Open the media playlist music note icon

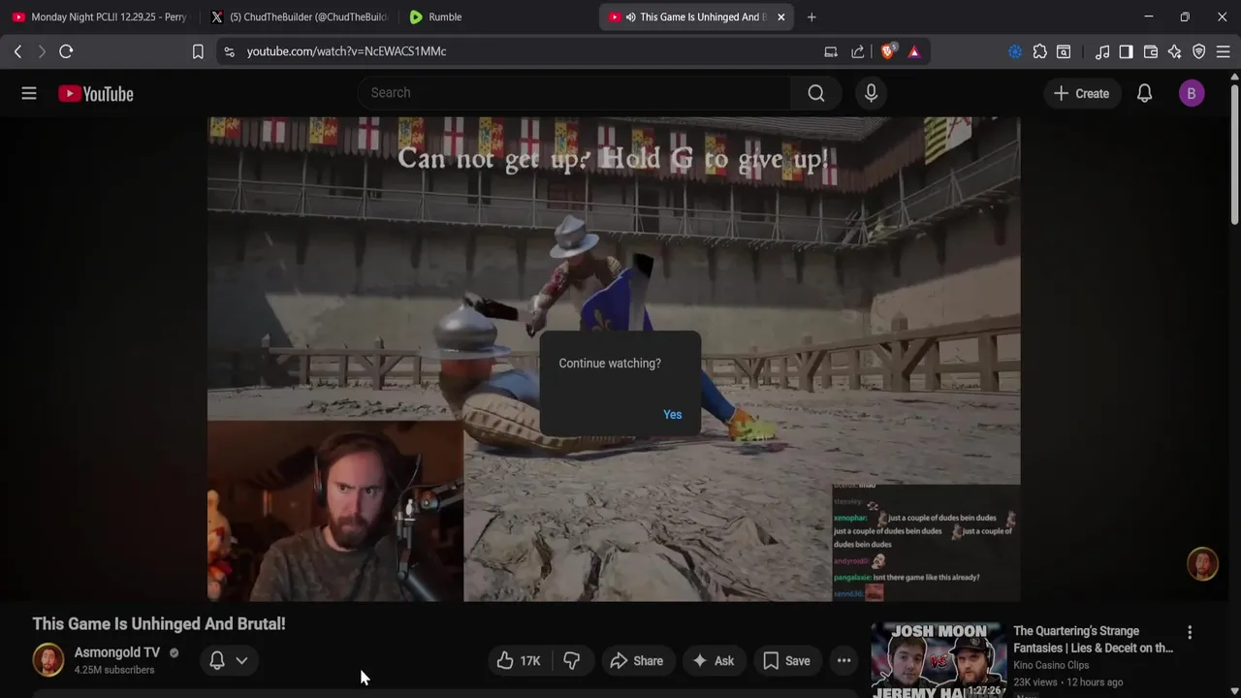coord(1102,51)
